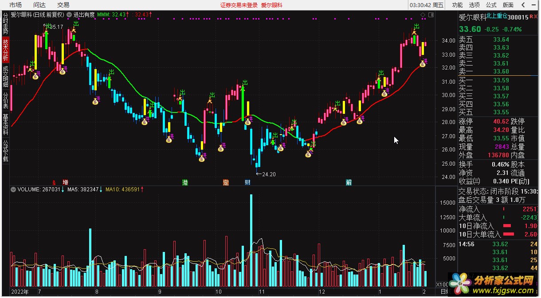The height and width of the screenshot is (298, 541).
Task: Click the 35.17 high price label
Action: 57,27
